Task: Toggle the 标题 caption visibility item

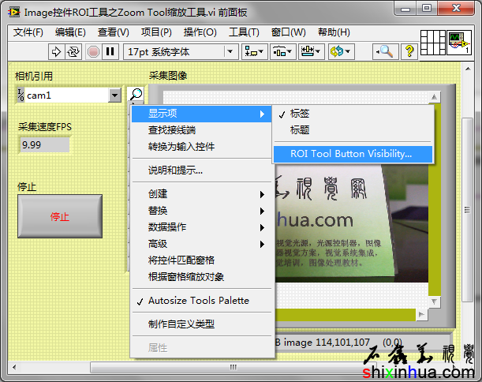Action: (353, 130)
